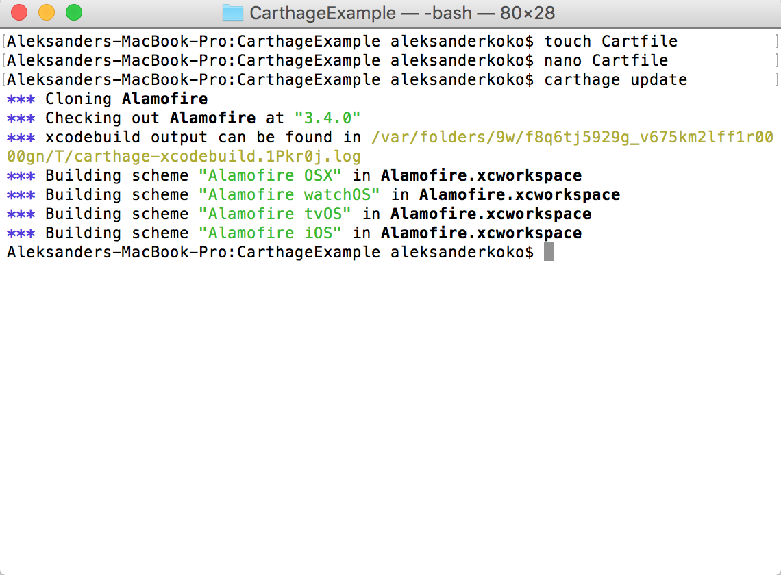
Task: Click the CarthageExample folder icon in title bar
Action: (x=233, y=13)
